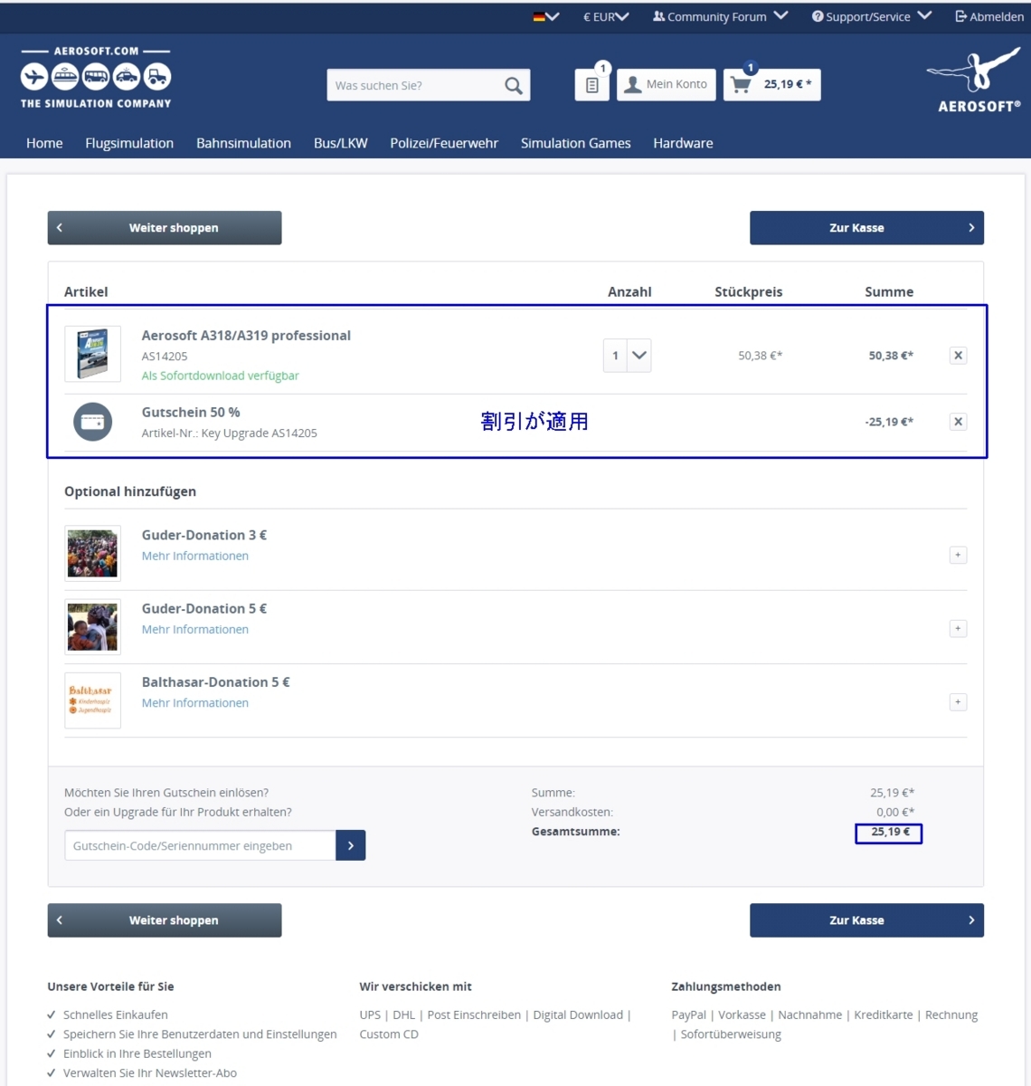The width and height of the screenshot is (1031, 1086).
Task: Open Mein Konto account button
Action: tap(666, 84)
